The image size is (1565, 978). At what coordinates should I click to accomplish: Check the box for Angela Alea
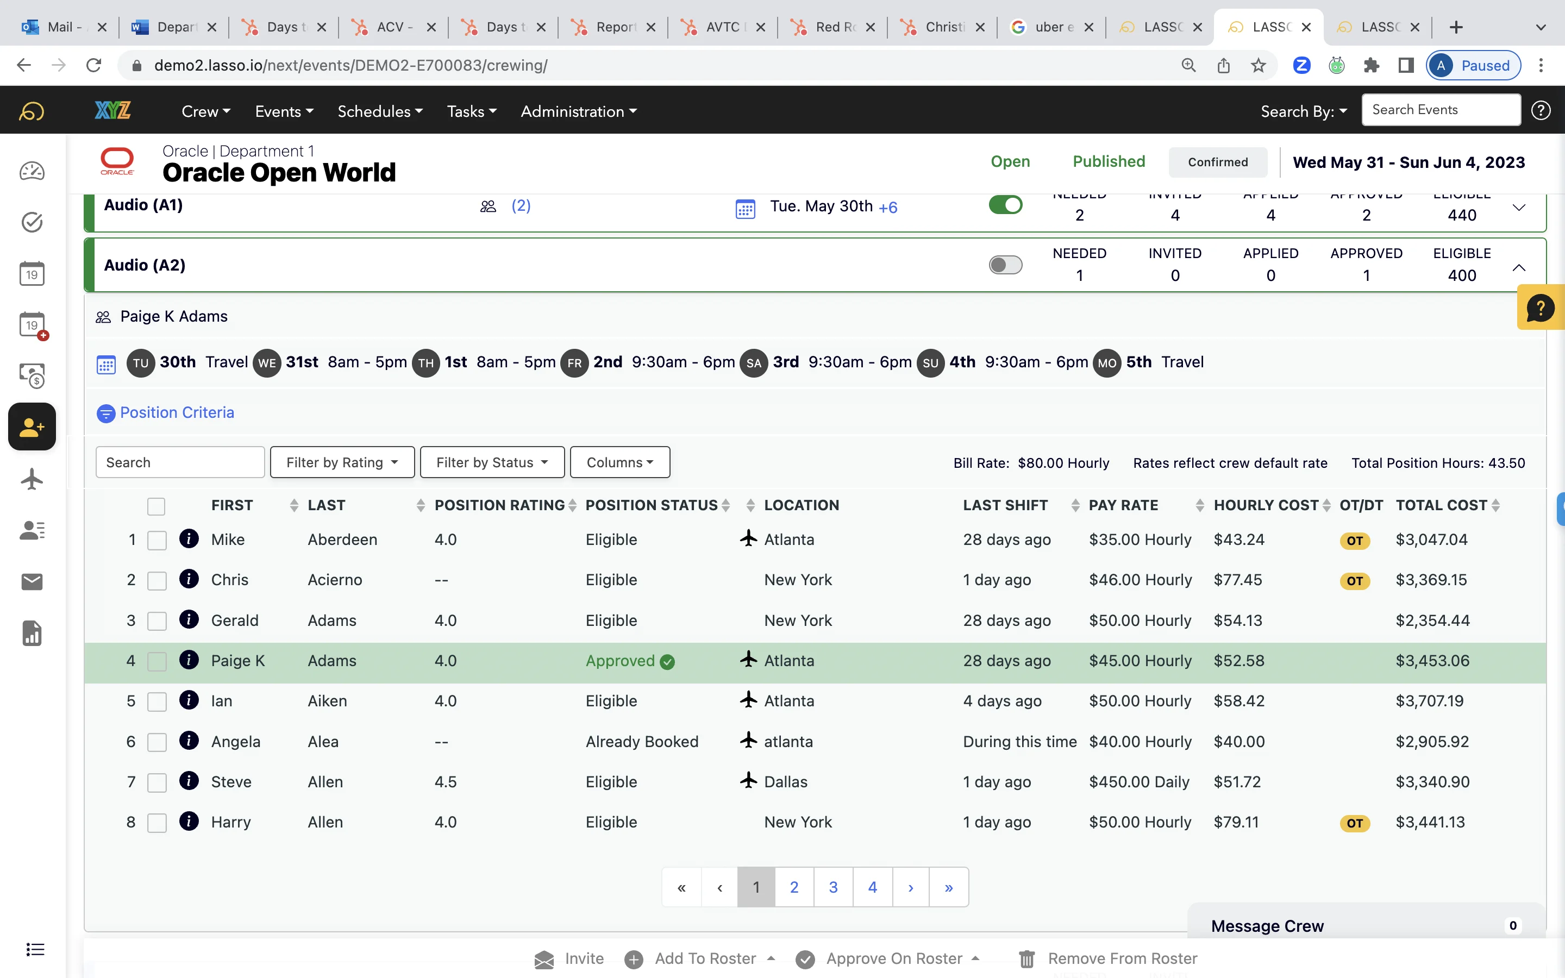click(x=156, y=742)
